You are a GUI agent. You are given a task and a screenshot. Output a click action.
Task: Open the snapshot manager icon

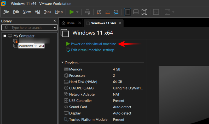(116, 12)
